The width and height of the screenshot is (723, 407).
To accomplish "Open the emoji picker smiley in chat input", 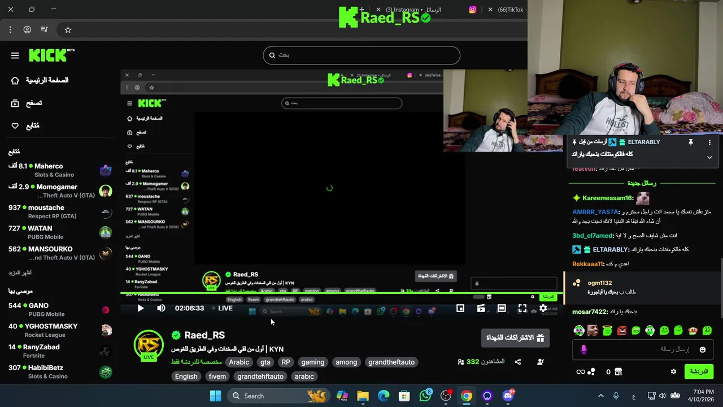I will click(703, 349).
